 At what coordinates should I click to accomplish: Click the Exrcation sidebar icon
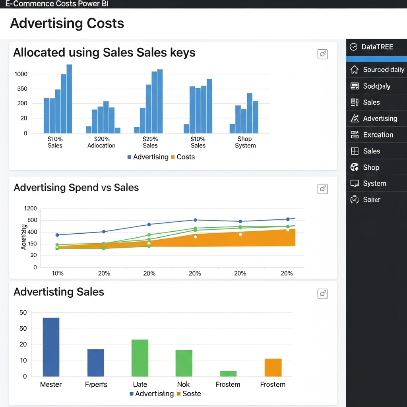355,135
